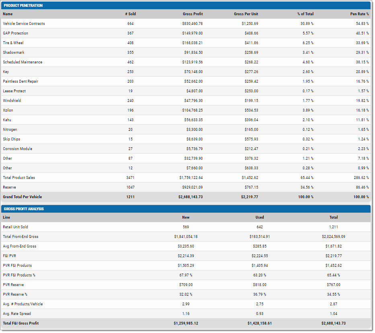Click the Total Front-End Gross row label
This screenshot has height=333, width=375.
[20, 237]
